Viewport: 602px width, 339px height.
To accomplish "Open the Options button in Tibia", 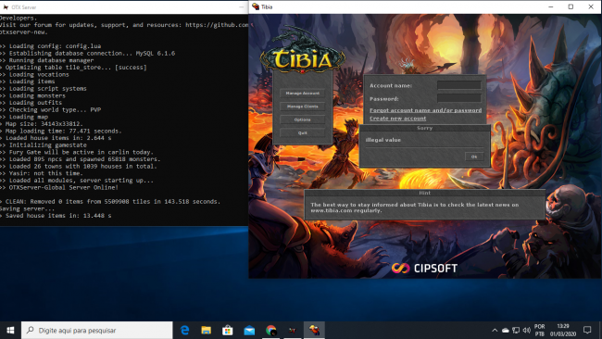I will point(303,119).
